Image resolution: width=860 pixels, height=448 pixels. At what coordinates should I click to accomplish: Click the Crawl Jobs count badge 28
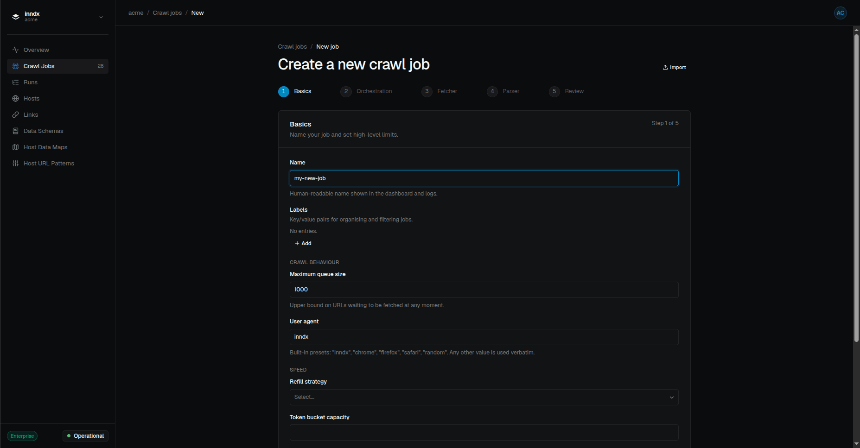(x=101, y=66)
